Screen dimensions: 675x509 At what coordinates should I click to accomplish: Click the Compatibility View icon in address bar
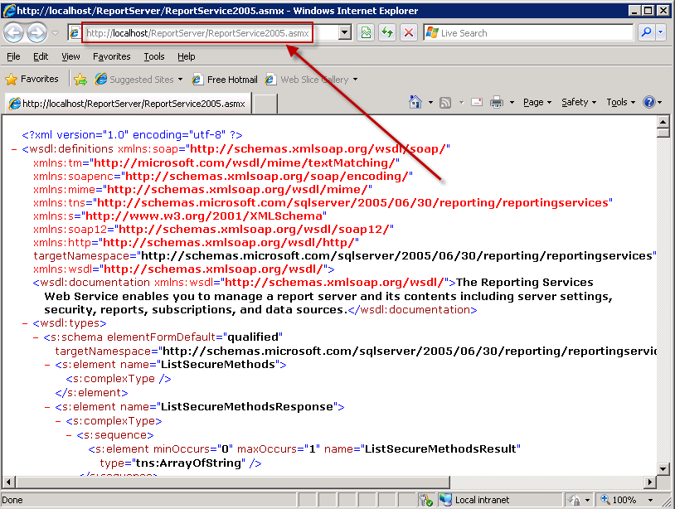click(x=365, y=32)
